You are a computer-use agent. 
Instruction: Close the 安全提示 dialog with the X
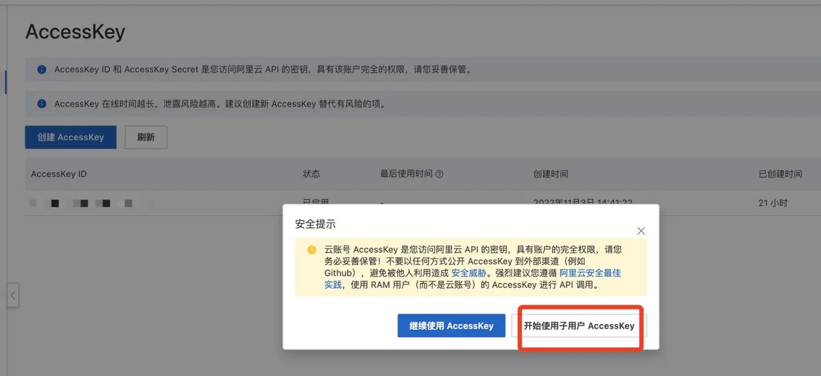point(641,230)
